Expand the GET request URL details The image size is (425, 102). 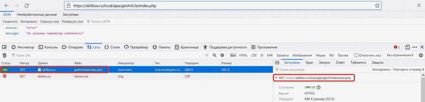[x=276, y=78]
